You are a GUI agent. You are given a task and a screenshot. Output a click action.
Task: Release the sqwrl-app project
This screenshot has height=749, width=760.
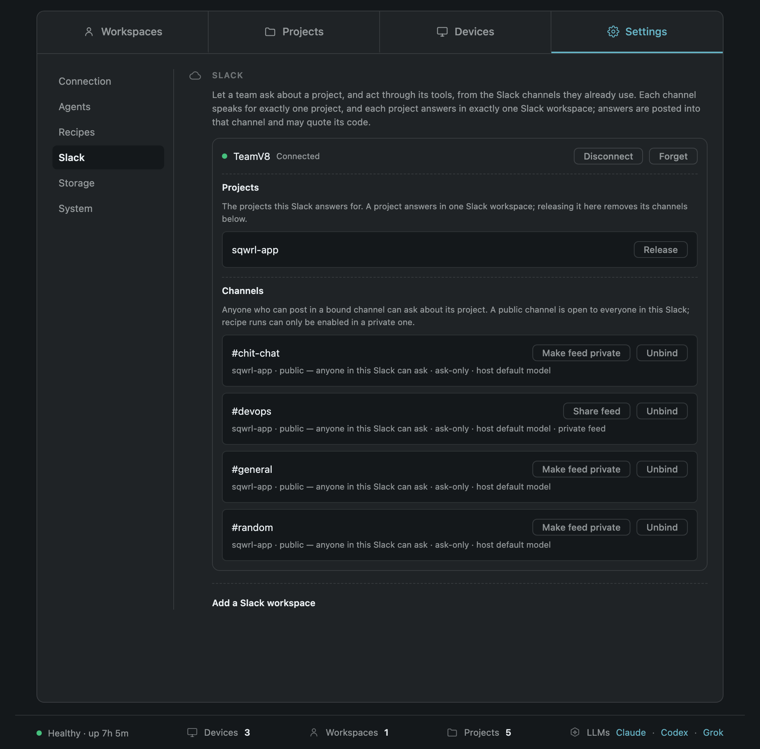[x=660, y=250]
